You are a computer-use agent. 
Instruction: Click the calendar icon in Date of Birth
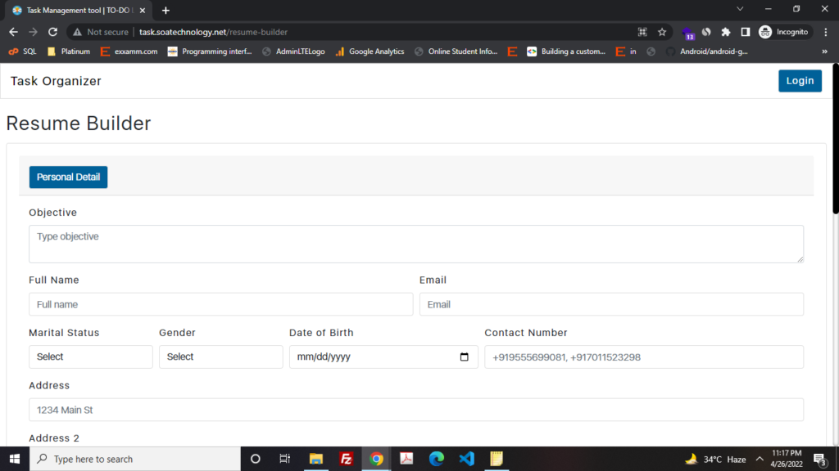coord(465,357)
